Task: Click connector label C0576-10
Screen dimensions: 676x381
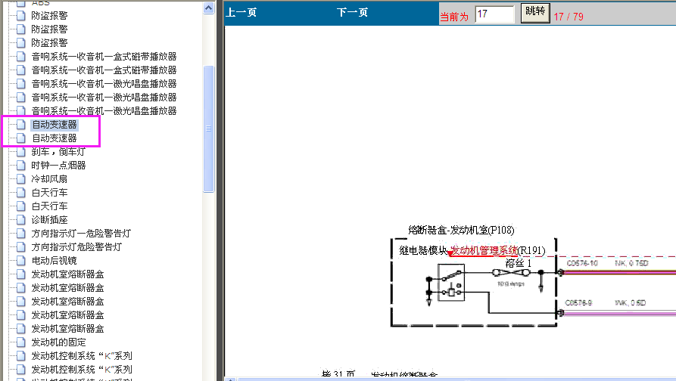Action: point(582,263)
